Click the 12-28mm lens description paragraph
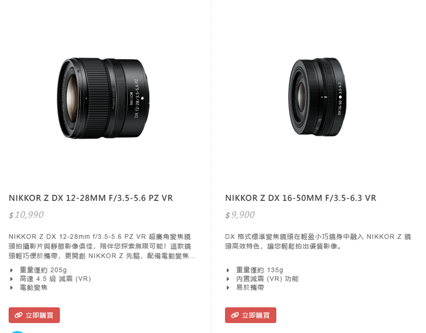The width and height of the screenshot is (426, 333). (x=102, y=246)
